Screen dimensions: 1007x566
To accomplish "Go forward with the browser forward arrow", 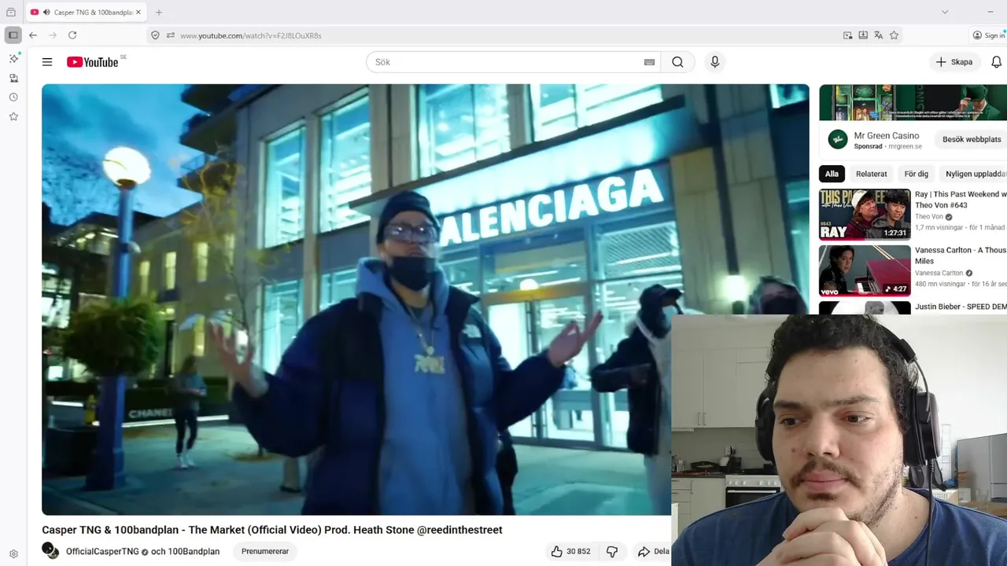I will click(x=53, y=35).
